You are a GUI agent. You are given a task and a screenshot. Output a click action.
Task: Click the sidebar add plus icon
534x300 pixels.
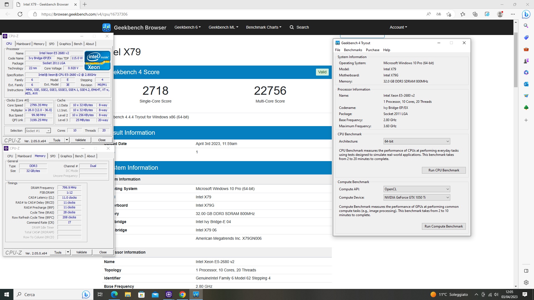(x=526, y=120)
